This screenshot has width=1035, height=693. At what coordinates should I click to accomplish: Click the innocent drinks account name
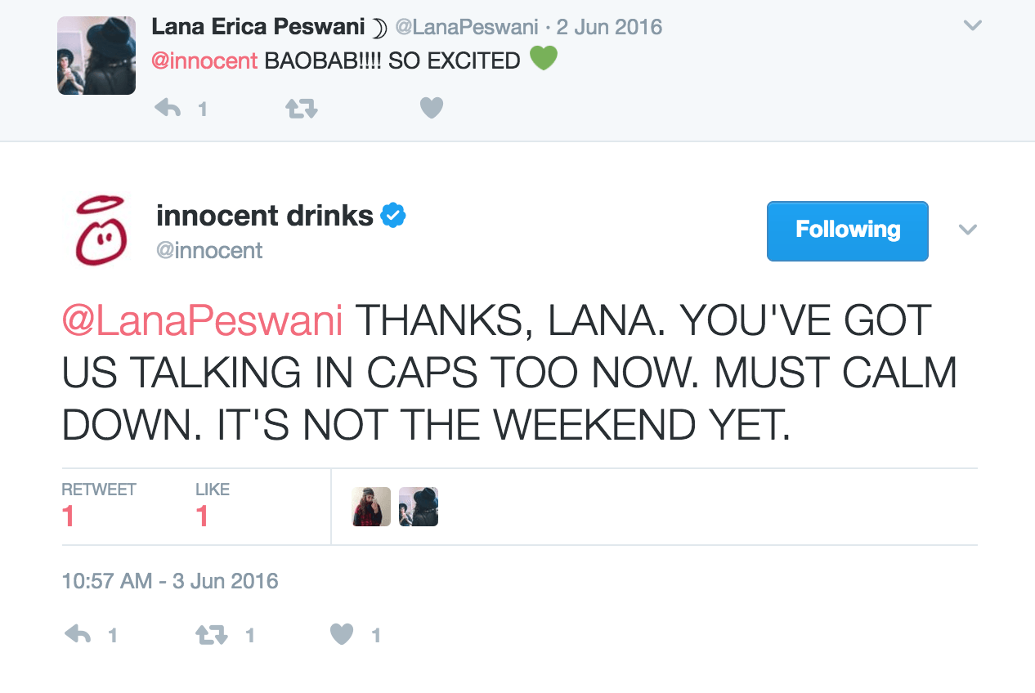point(265,216)
